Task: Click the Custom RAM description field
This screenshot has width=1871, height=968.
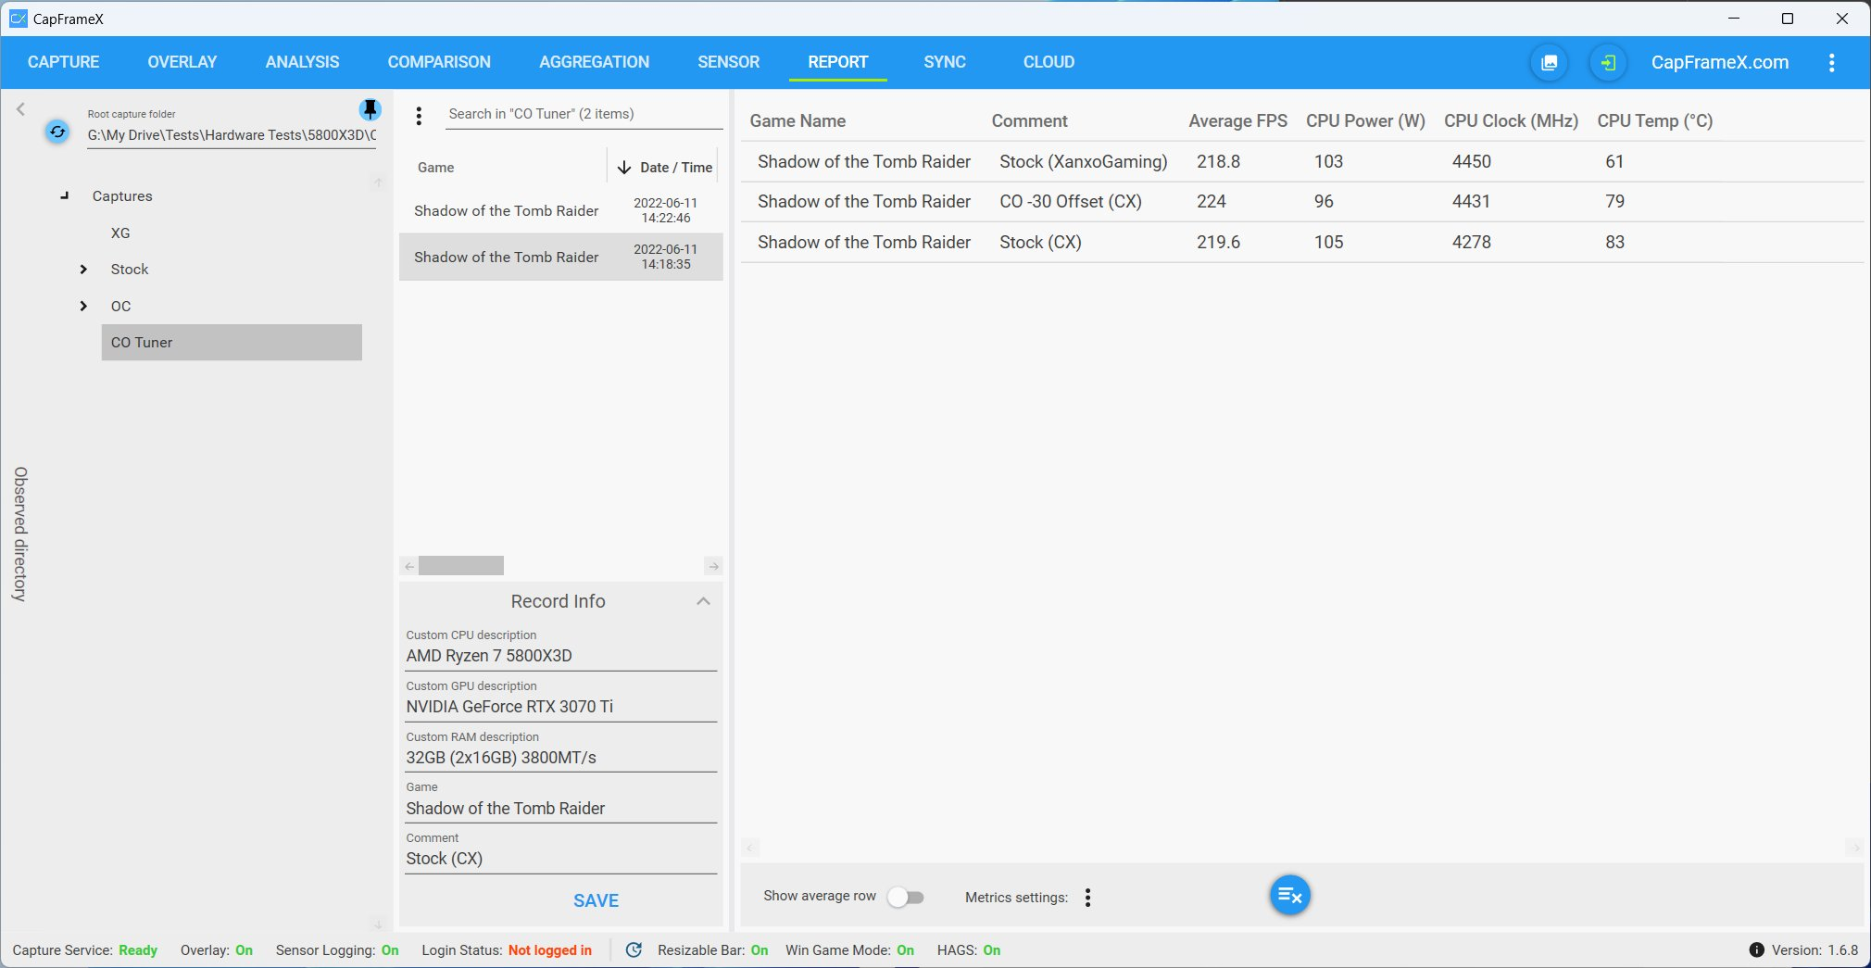Action: 561,758
